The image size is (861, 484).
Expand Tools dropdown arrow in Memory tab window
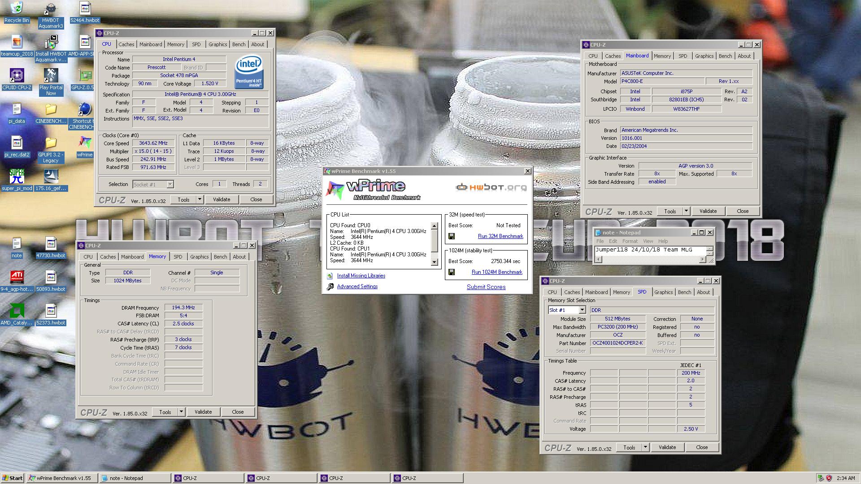[181, 412]
